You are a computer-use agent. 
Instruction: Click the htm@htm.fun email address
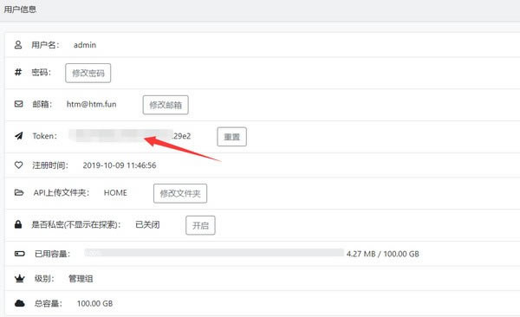pyautogui.click(x=92, y=104)
